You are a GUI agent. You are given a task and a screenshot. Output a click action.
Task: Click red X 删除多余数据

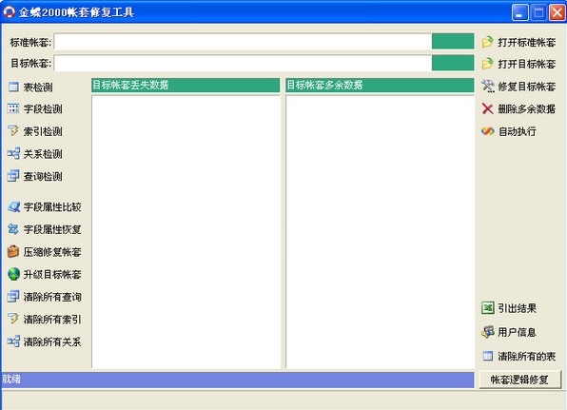(x=487, y=108)
